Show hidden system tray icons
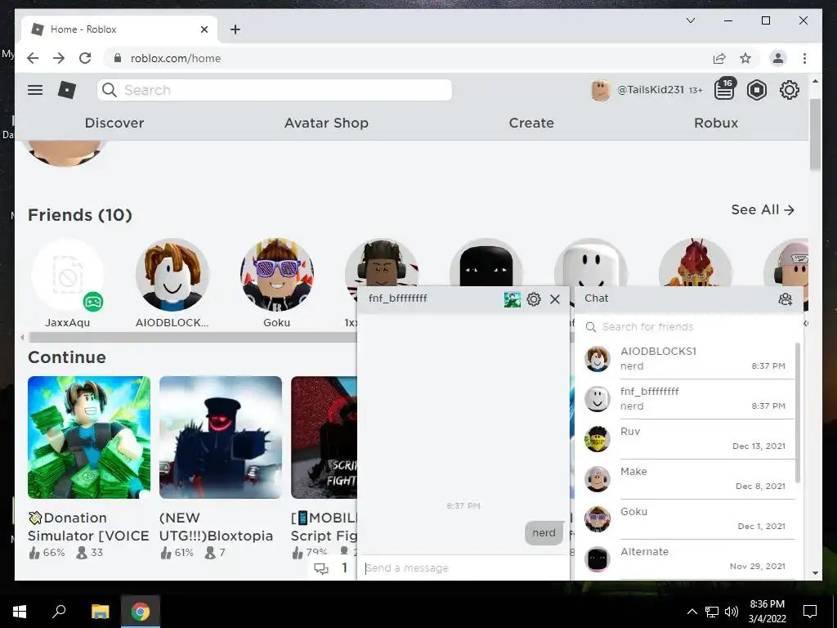Viewport: 837px width, 628px height. 692,612
